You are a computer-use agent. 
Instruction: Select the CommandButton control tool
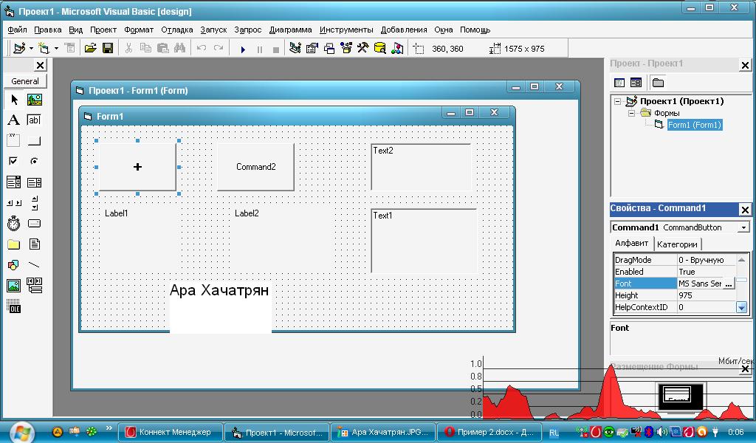tap(34, 141)
